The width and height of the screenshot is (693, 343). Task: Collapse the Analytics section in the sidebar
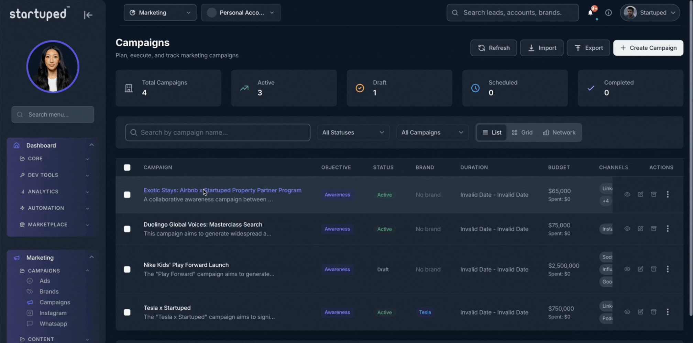(x=87, y=192)
